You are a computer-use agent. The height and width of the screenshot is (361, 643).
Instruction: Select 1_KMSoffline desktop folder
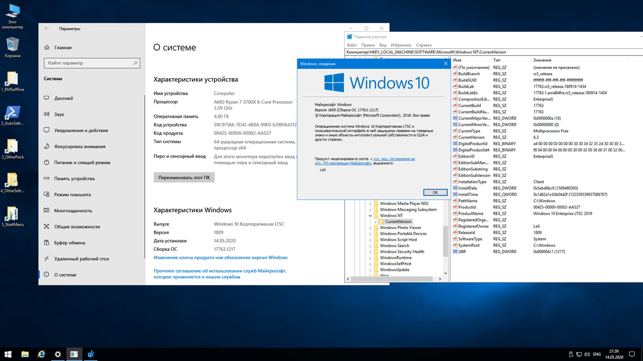point(13,81)
